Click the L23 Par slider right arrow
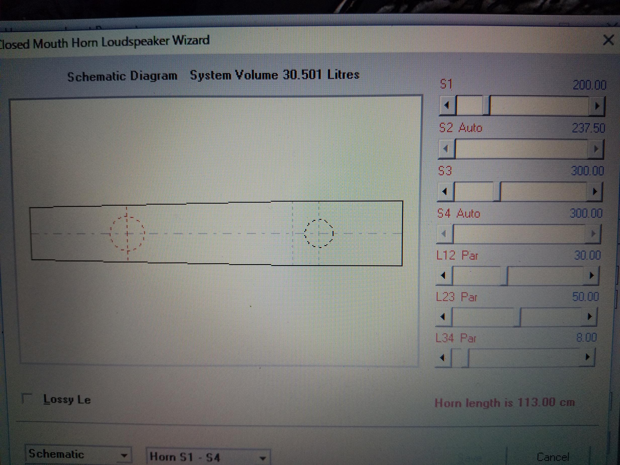 [x=589, y=317]
